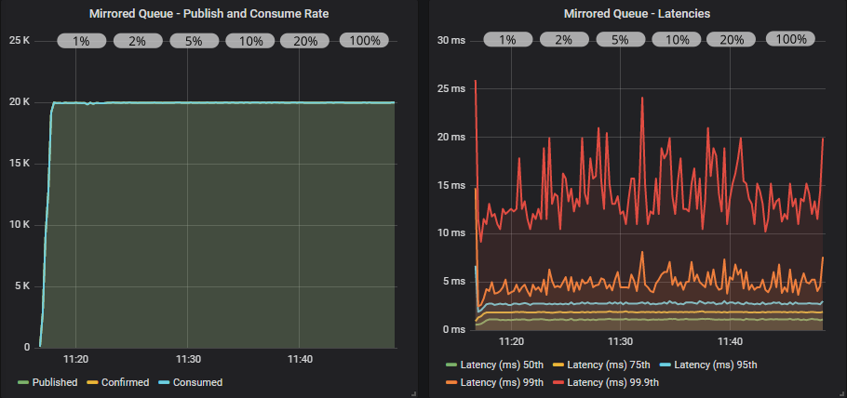Select the Latency (ms) 95th legend entry

pos(715,365)
